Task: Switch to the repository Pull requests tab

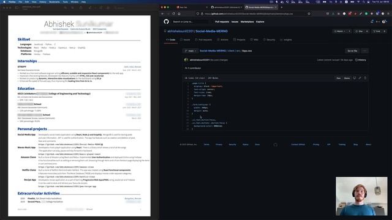Action: pyautogui.click(x=203, y=40)
